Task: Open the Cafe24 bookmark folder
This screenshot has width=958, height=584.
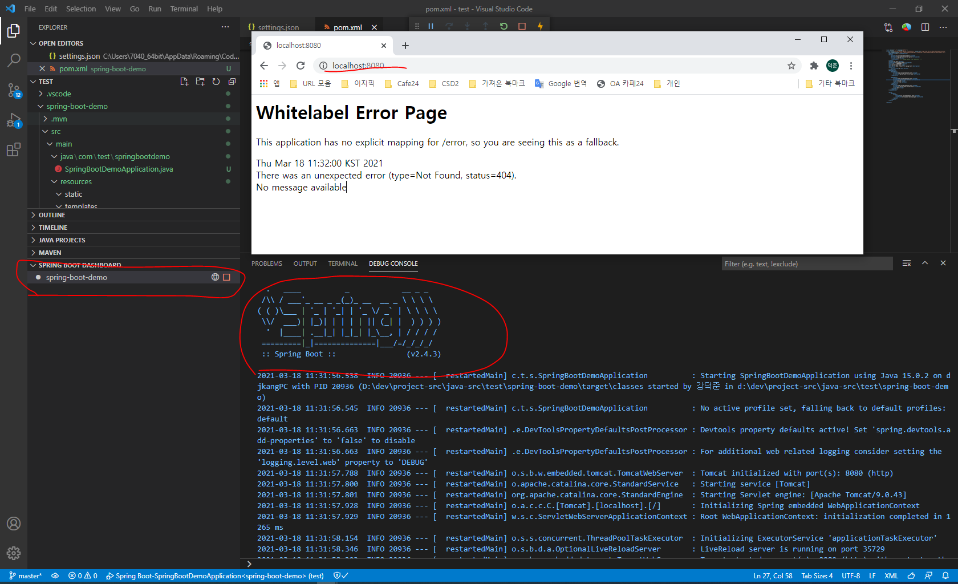Action: [402, 83]
